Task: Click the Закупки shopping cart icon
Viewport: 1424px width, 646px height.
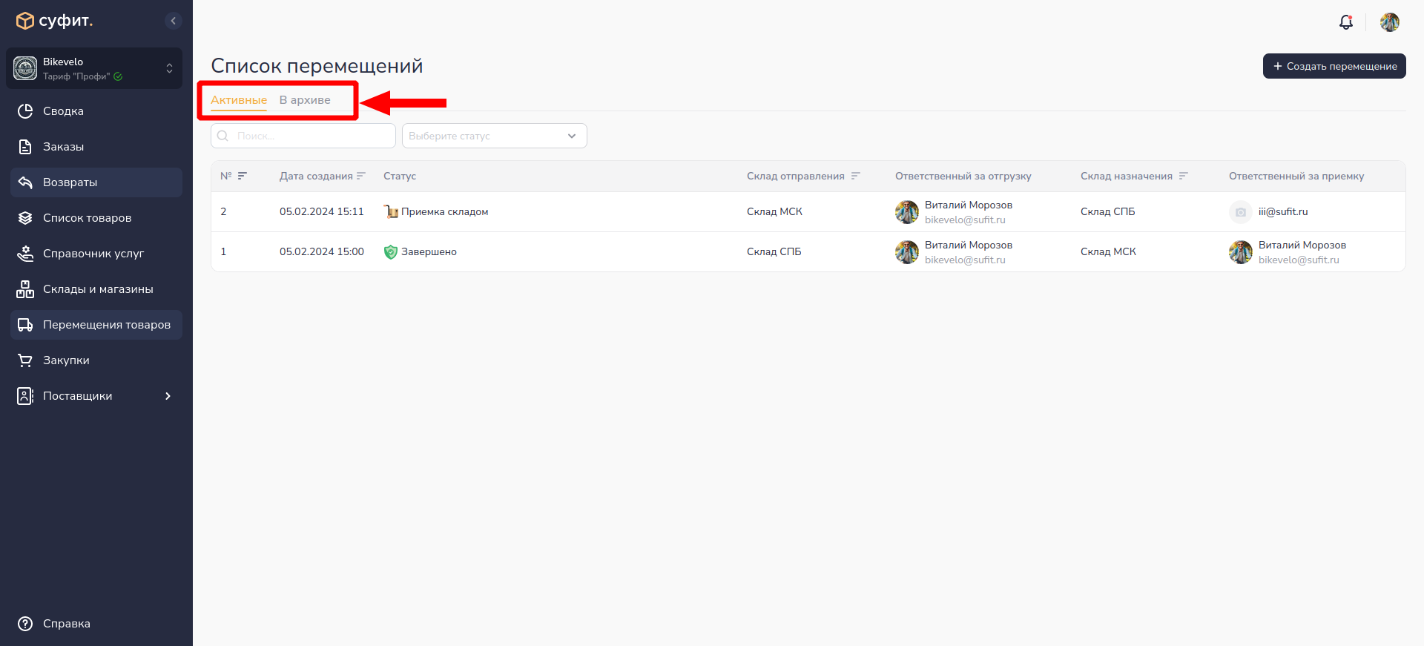Action: (x=25, y=360)
